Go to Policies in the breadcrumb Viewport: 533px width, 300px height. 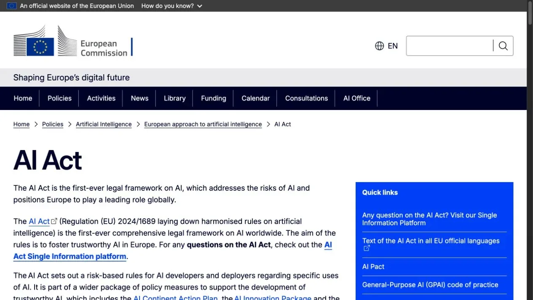[53, 124]
